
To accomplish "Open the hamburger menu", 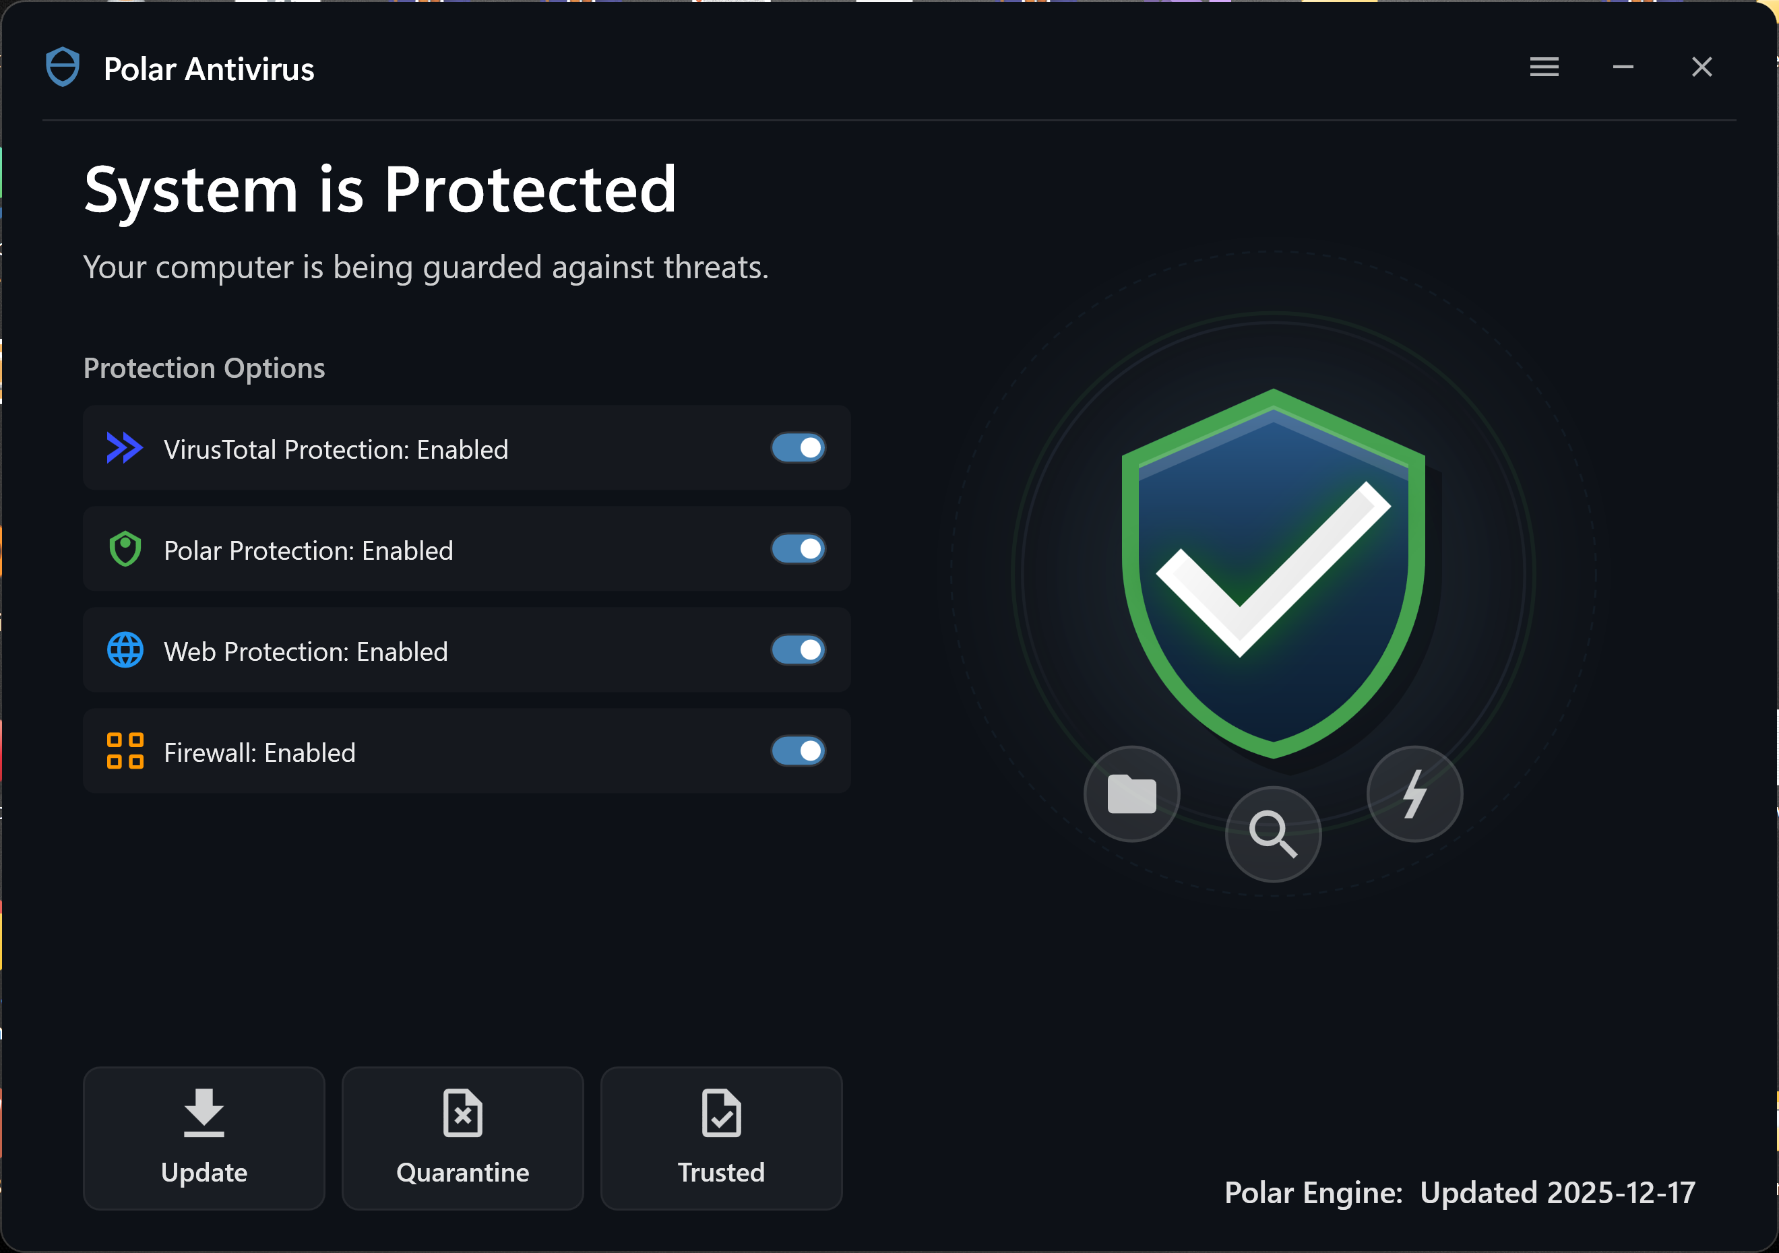I will [1543, 67].
